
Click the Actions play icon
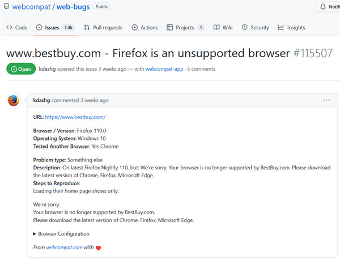(134, 27)
